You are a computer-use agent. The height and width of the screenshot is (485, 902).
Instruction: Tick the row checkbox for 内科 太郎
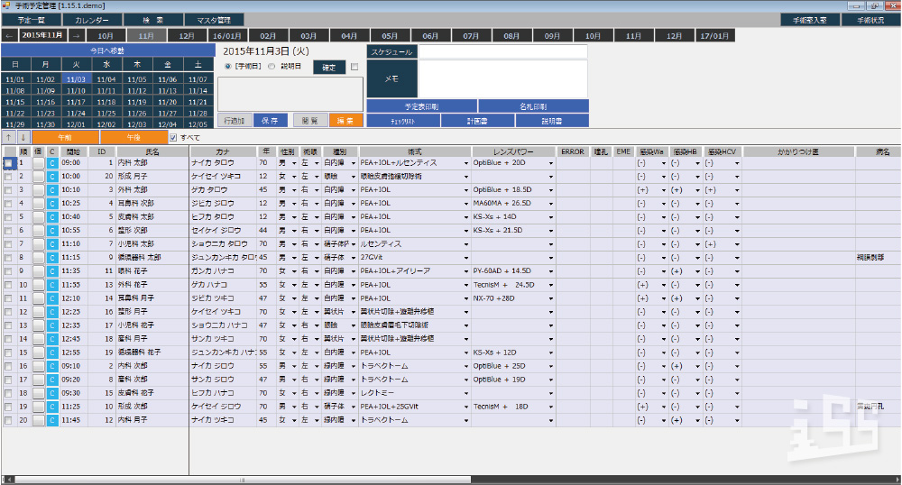(x=8, y=163)
